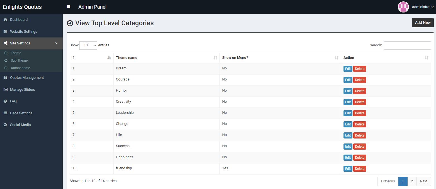The width and height of the screenshot is (436, 189).
Task: Open Manage Sliders menu item
Action: pyautogui.click(x=31, y=90)
